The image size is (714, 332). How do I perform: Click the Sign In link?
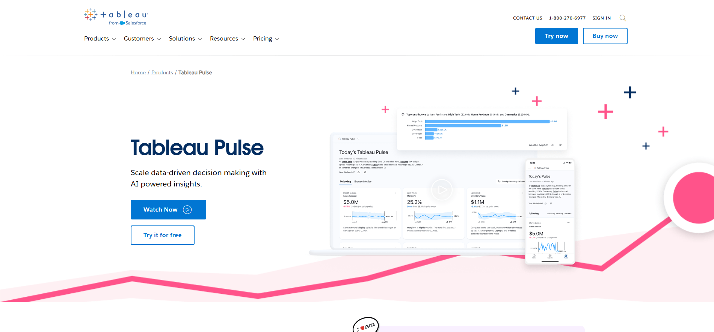[601, 18]
